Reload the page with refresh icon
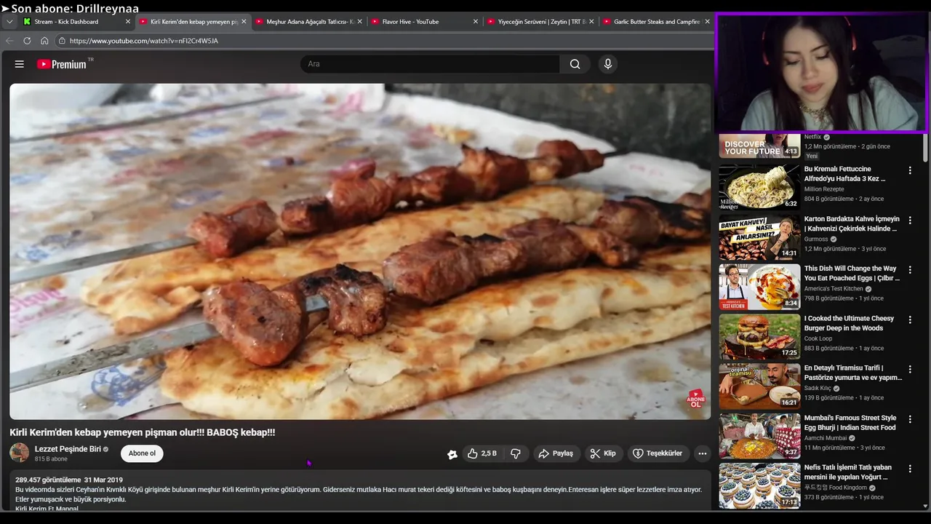 [x=27, y=41]
